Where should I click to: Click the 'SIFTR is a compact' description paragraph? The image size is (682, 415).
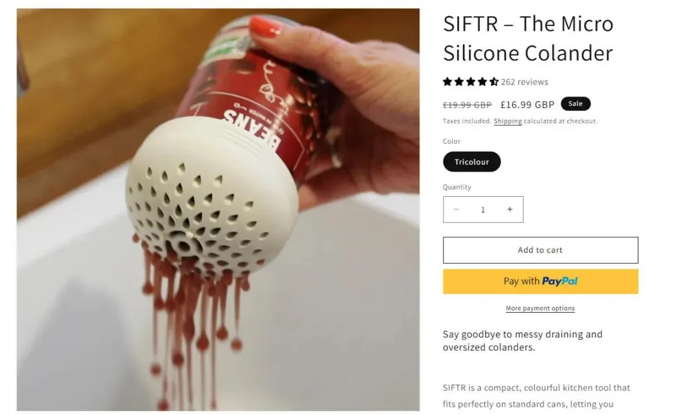pos(536,396)
